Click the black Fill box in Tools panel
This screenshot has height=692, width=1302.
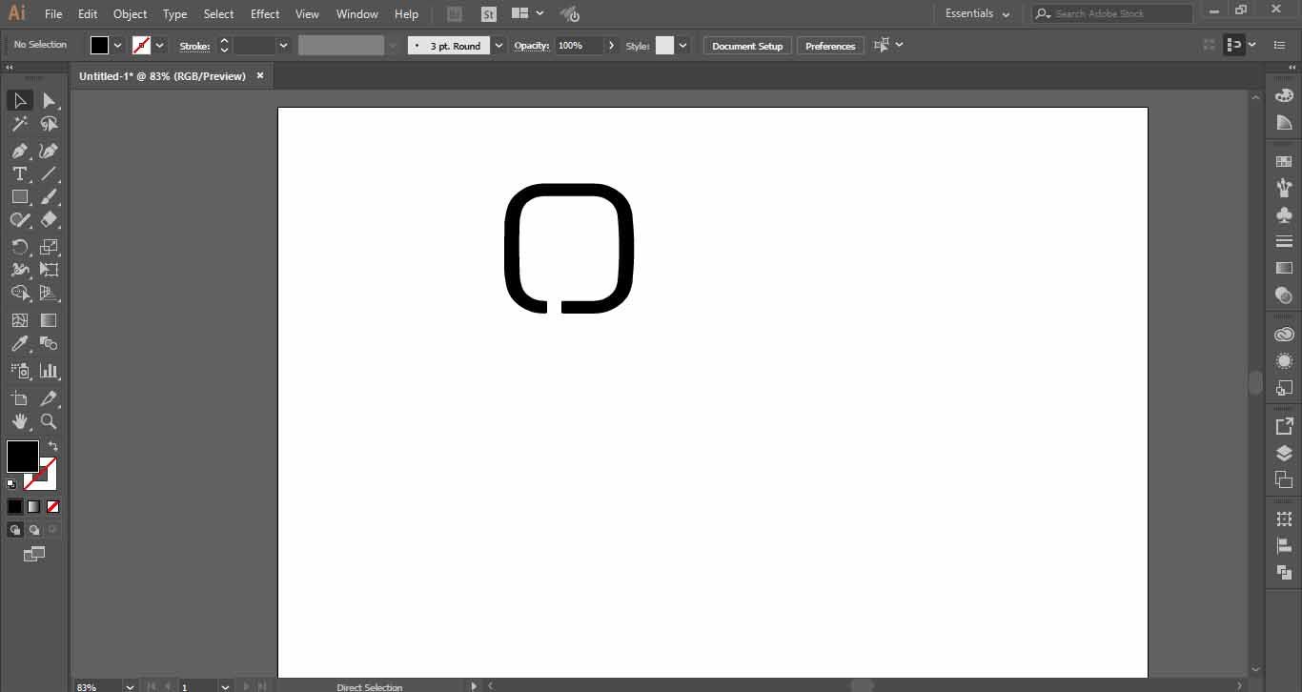22,457
